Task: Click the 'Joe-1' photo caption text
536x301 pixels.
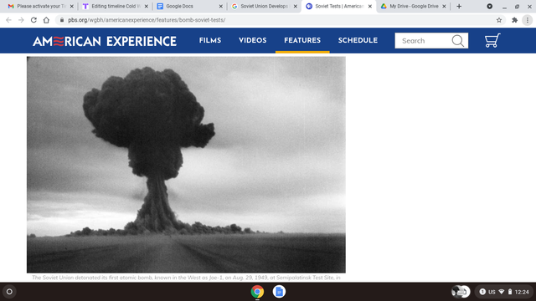Action: click(186, 278)
